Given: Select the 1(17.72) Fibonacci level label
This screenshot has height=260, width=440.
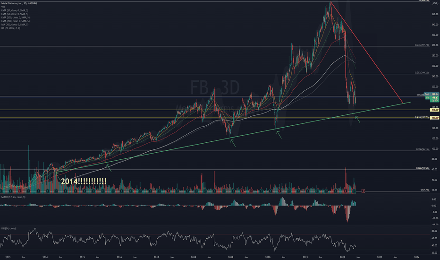Looking at the screenshot, I should click(424, 190).
